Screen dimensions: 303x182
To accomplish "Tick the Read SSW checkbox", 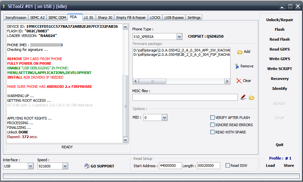I will (227, 165).
